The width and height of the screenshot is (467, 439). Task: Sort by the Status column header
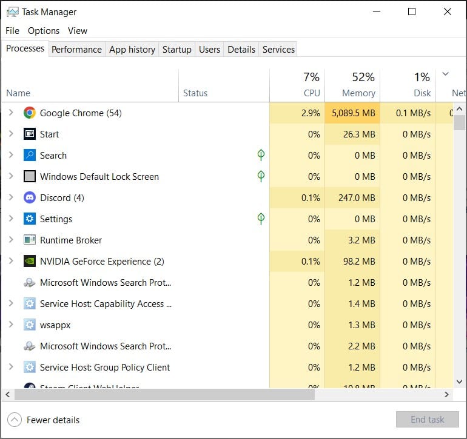(x=224, y=85)
